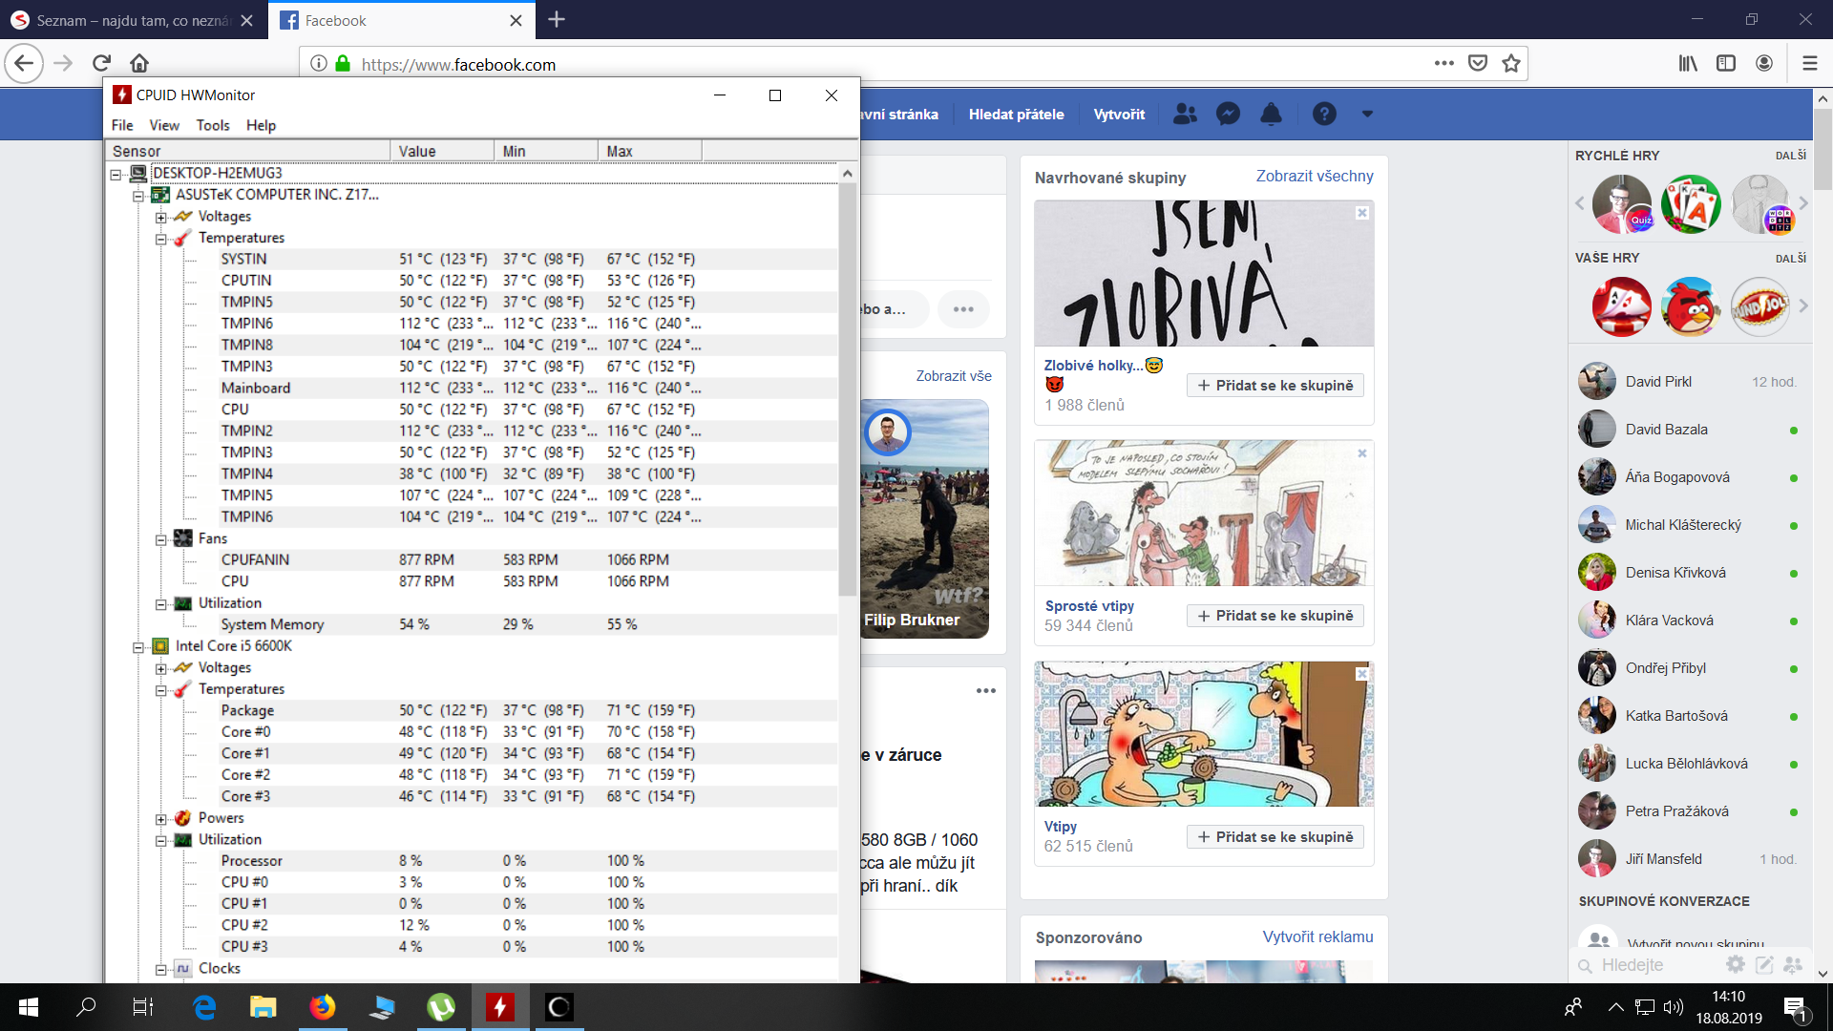Image resolution: width=1833 pixels, height=1031 pixels.
Task: Click Zobrazit všechny groups link
Action: pyautogui.click(x=1314, y=176)
